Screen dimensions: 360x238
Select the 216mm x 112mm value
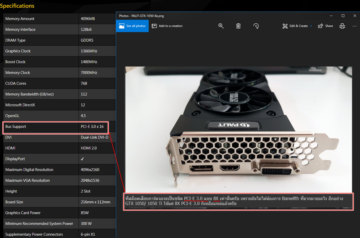pyautogui.click(x=96, y=202)
